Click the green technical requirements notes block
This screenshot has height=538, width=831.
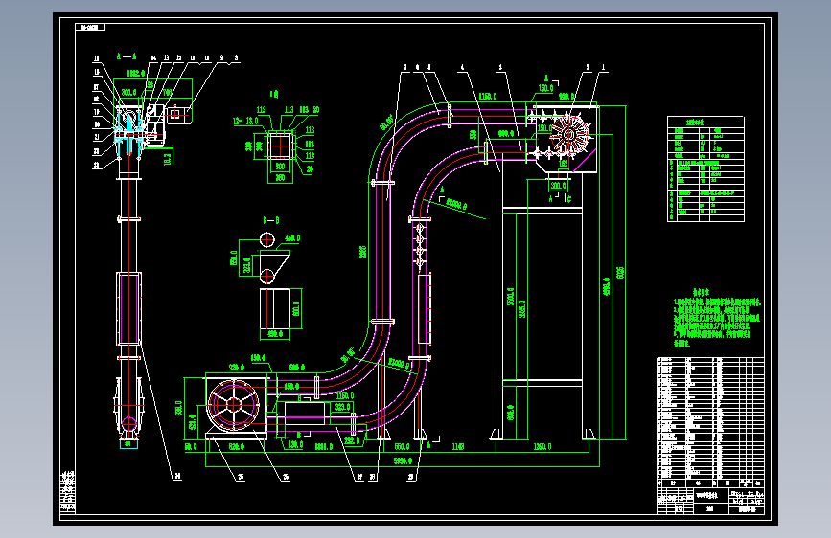coord(717,318)
